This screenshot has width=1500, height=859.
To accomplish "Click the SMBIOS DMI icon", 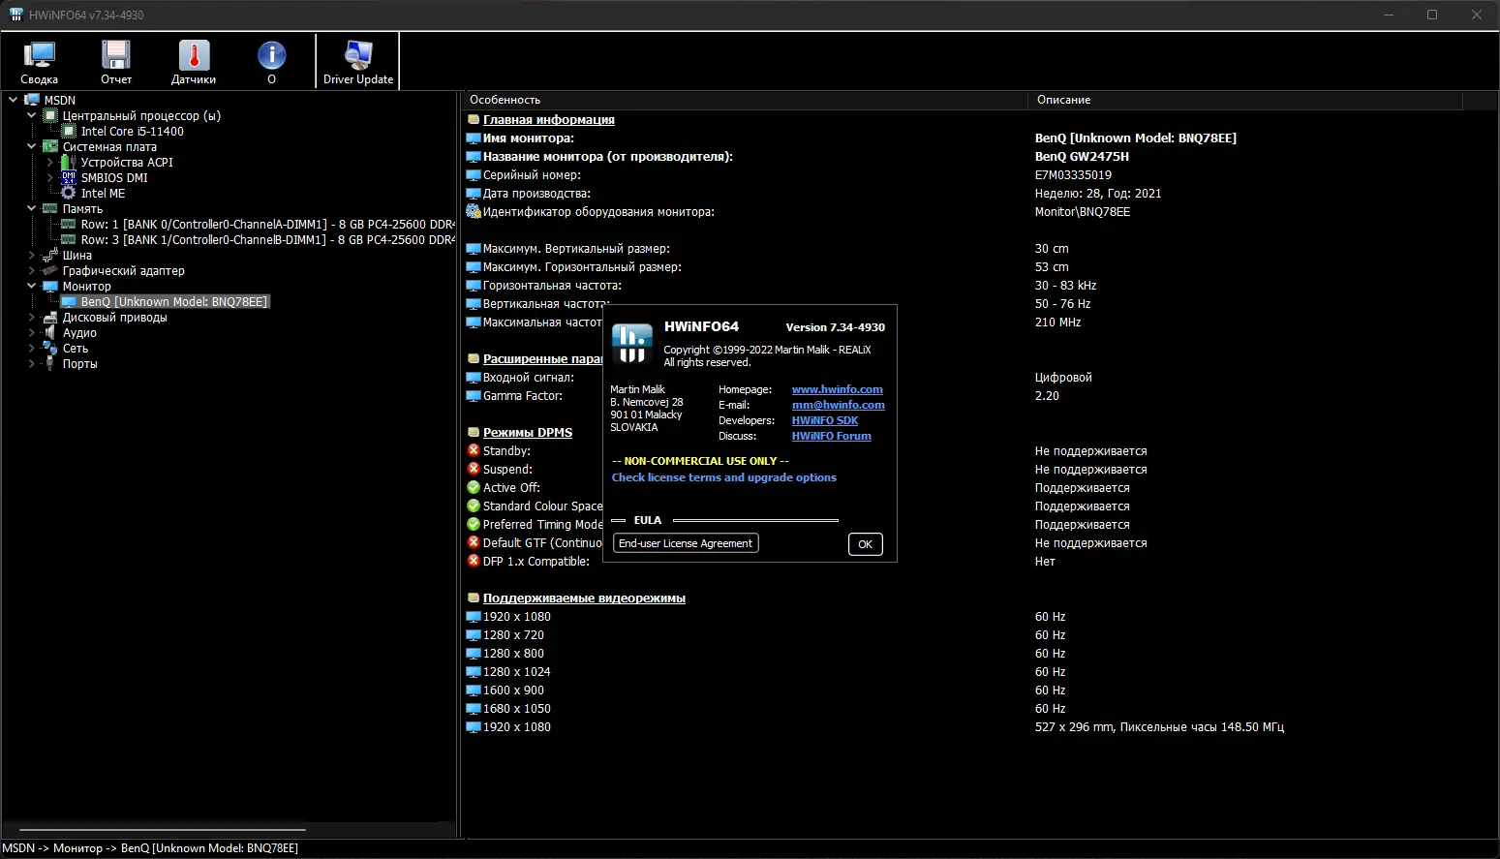I will 69,178.
